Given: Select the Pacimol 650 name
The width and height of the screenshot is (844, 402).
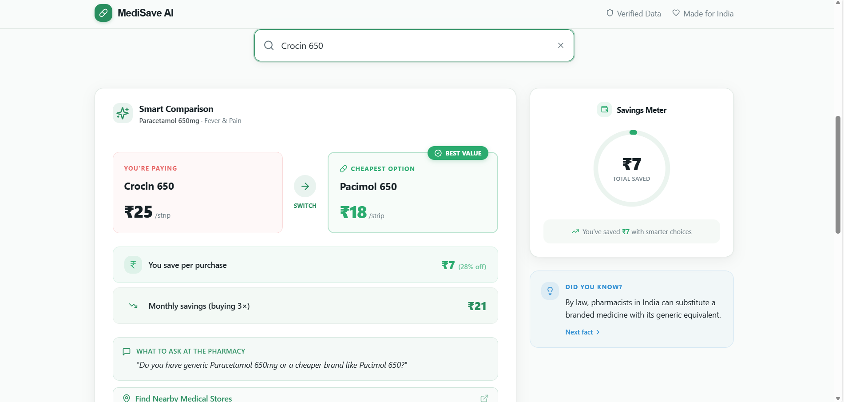Looking at the screenshot, I should pyautogui.click(x=369, y=187).
